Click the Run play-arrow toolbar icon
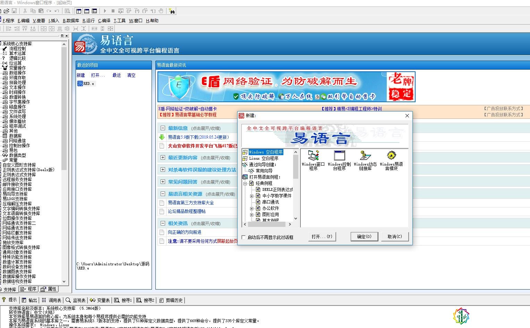Image resolution: width=530 pixels, height=328 pixels. (x=105, y=11)
